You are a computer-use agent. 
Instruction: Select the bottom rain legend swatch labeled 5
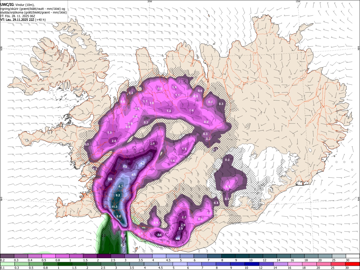click(x=180, y=264)
